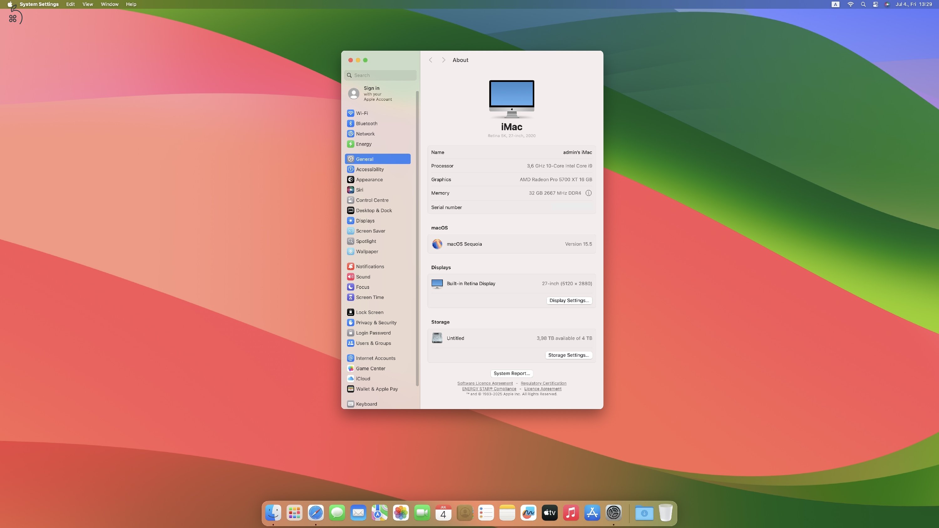Open Wi-Fi settings in sidebar
The height and width of the screenshot is (528, 939).
click(377, 113)
